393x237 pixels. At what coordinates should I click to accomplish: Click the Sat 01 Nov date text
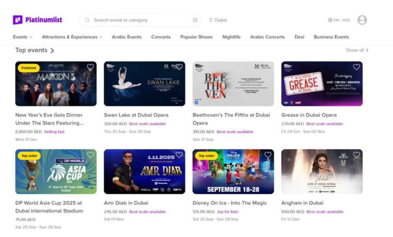click(x=114, y=219)
